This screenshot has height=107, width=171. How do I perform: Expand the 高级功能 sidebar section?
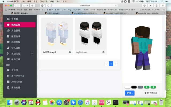(x=20, y=53)
